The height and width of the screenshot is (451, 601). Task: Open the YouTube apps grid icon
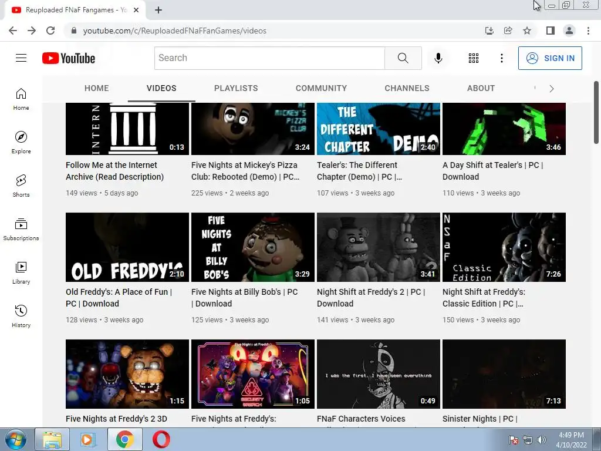click(x=474, y=58)
